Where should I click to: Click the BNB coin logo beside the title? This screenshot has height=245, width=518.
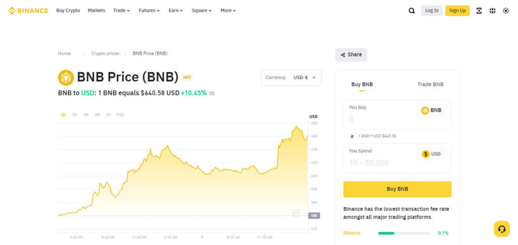(x=66, y=77)
